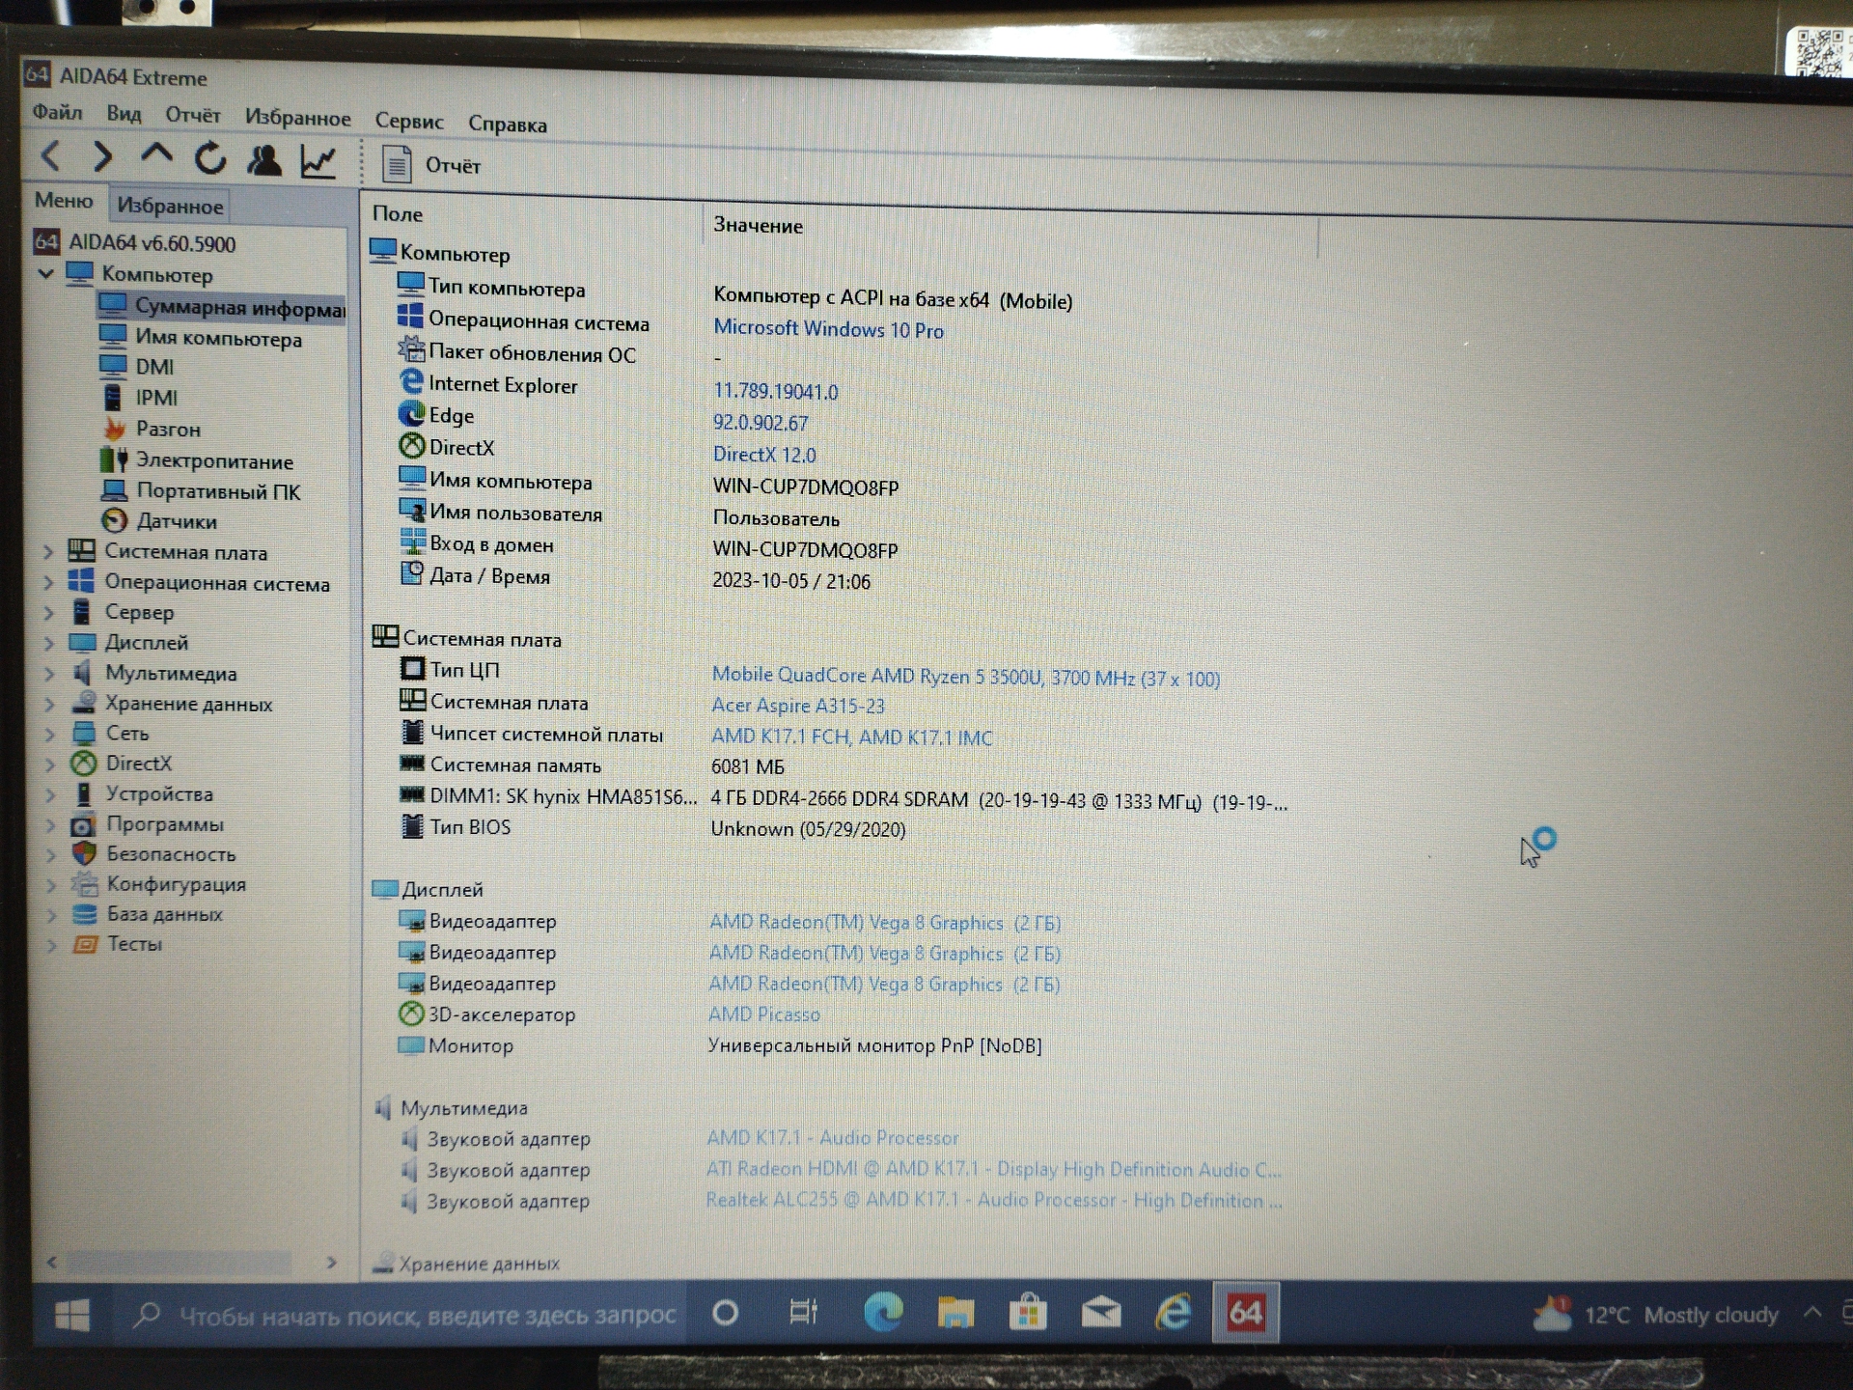This screenshot has width=1853, height=1390.
Task: Open Task View on the taskbar
Action: (803, 1313)
